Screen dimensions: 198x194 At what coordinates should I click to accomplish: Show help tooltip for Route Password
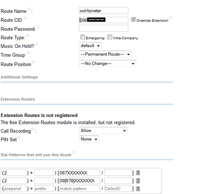(x=39, y=27)
